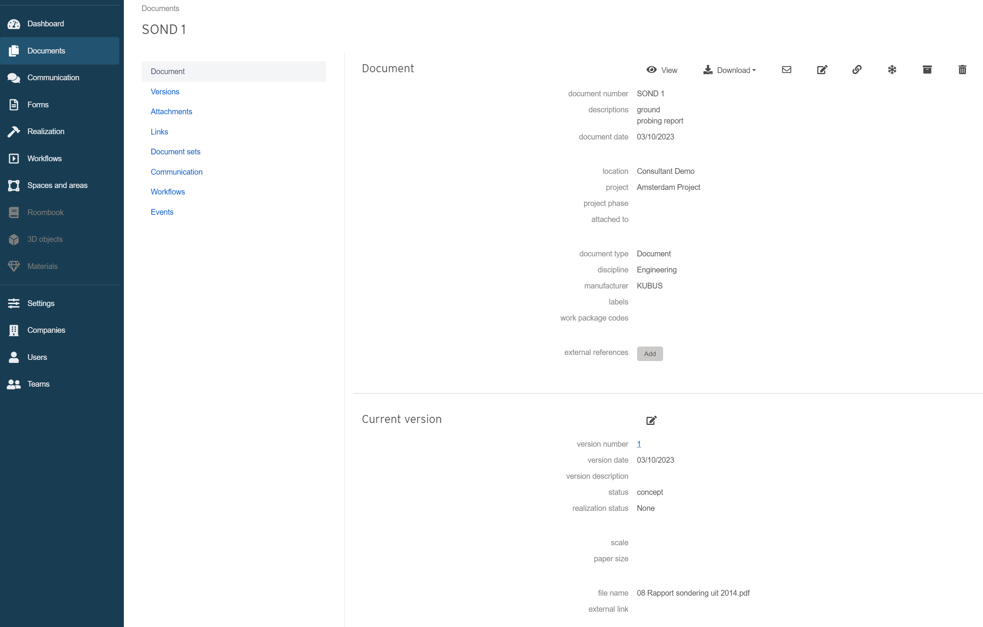Click the Companies building icon

(x=14, y=330)
